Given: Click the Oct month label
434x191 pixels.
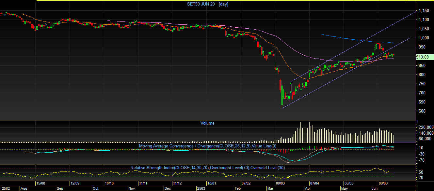Looking at the screenshot, I should (95, 188).
